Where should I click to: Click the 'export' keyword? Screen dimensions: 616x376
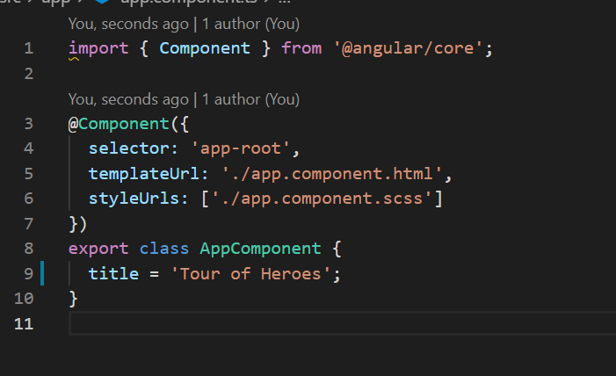tap(98, 249)
